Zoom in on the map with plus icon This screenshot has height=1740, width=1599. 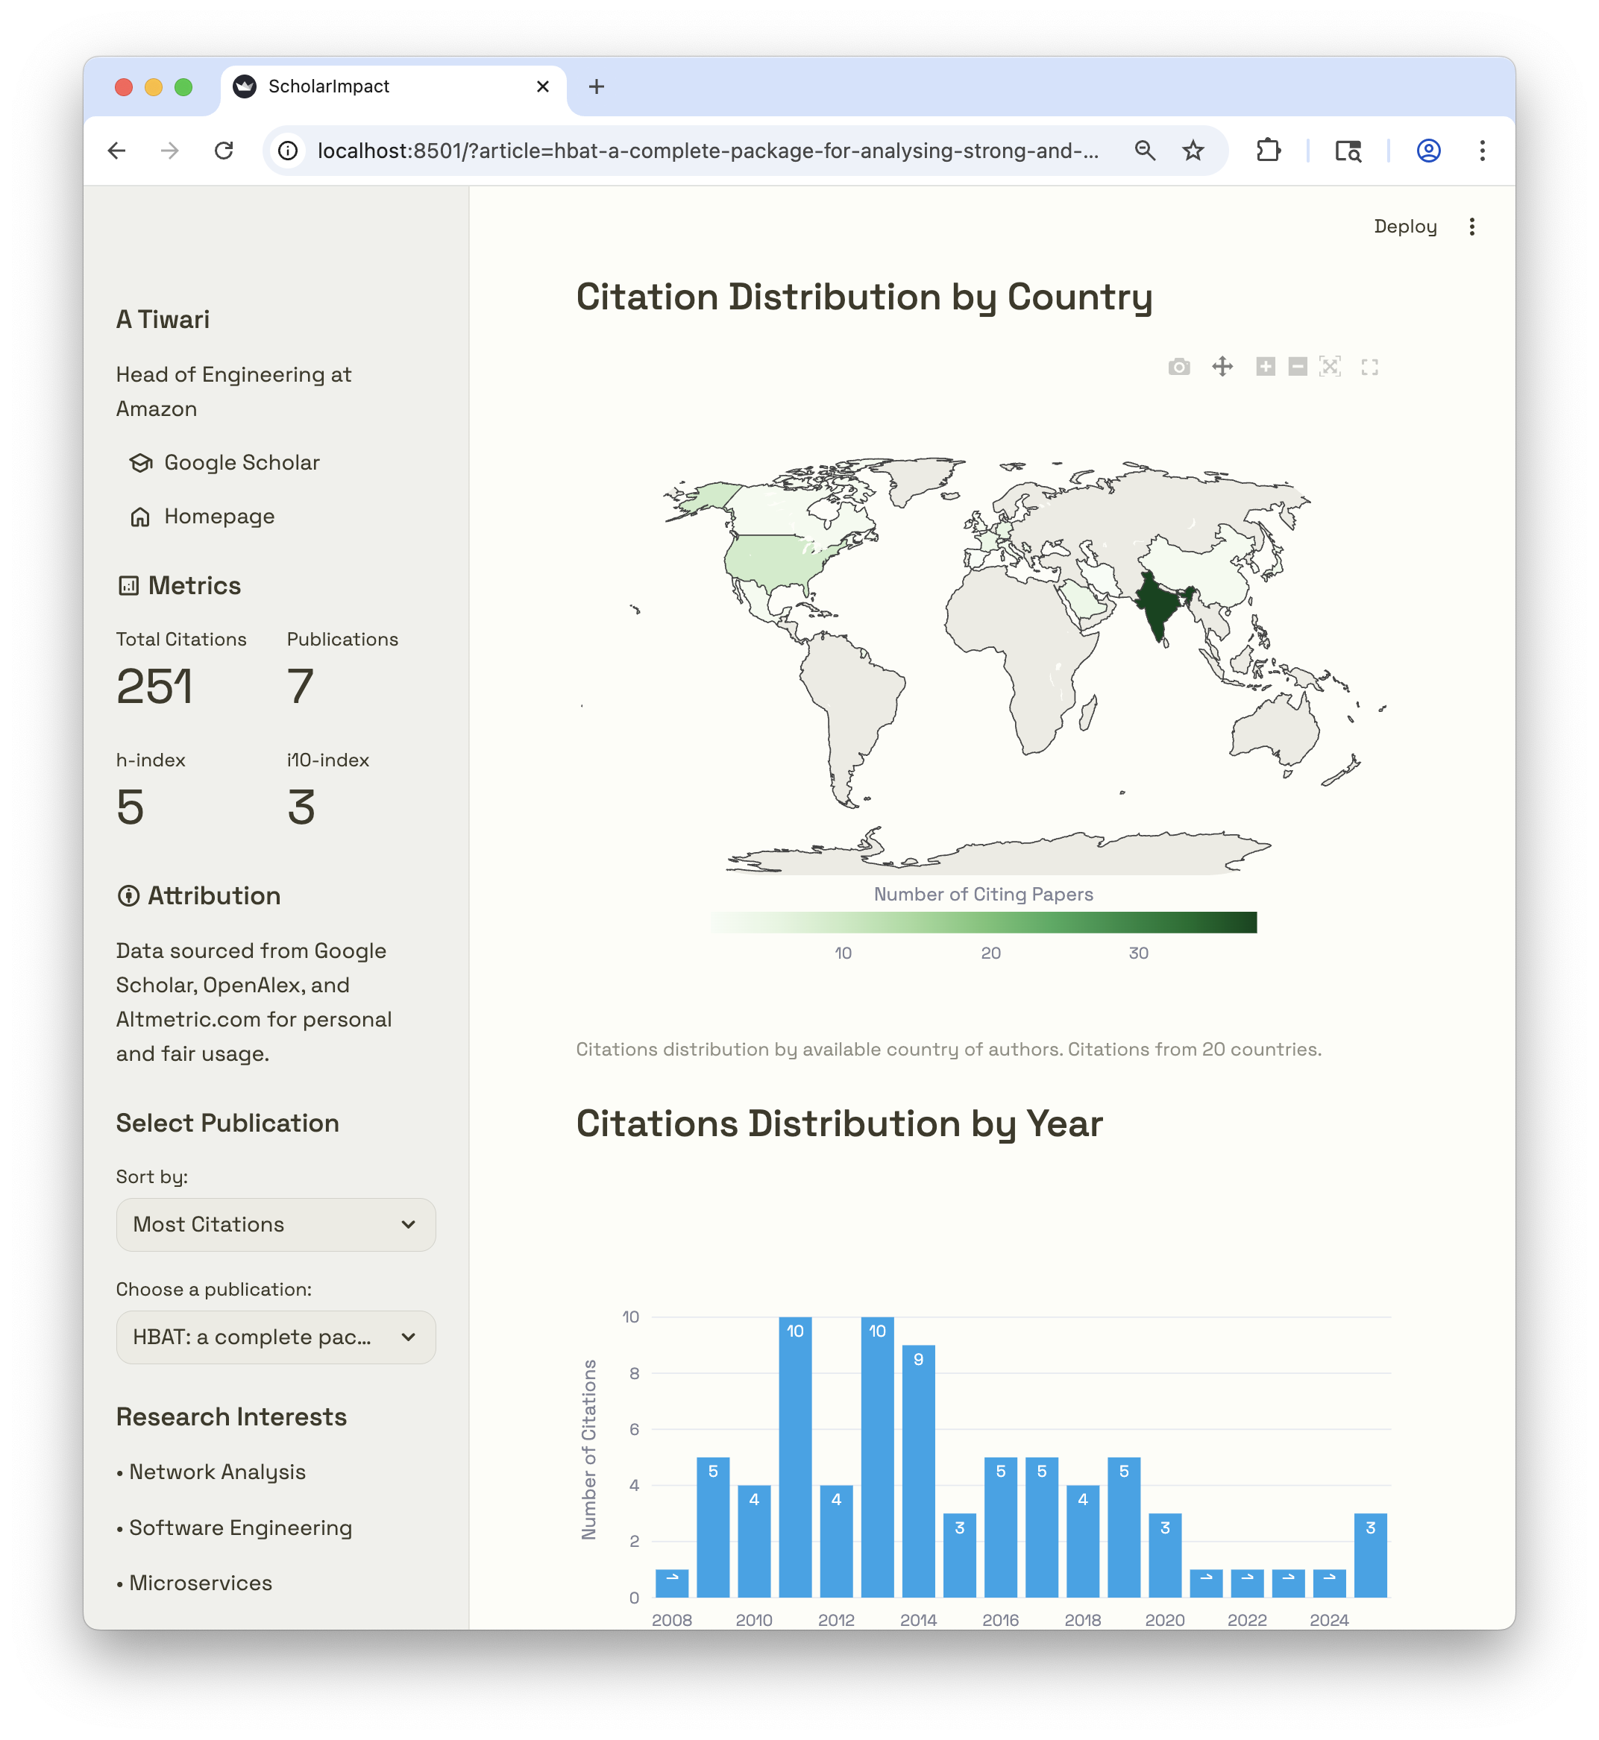point(1265,367)
